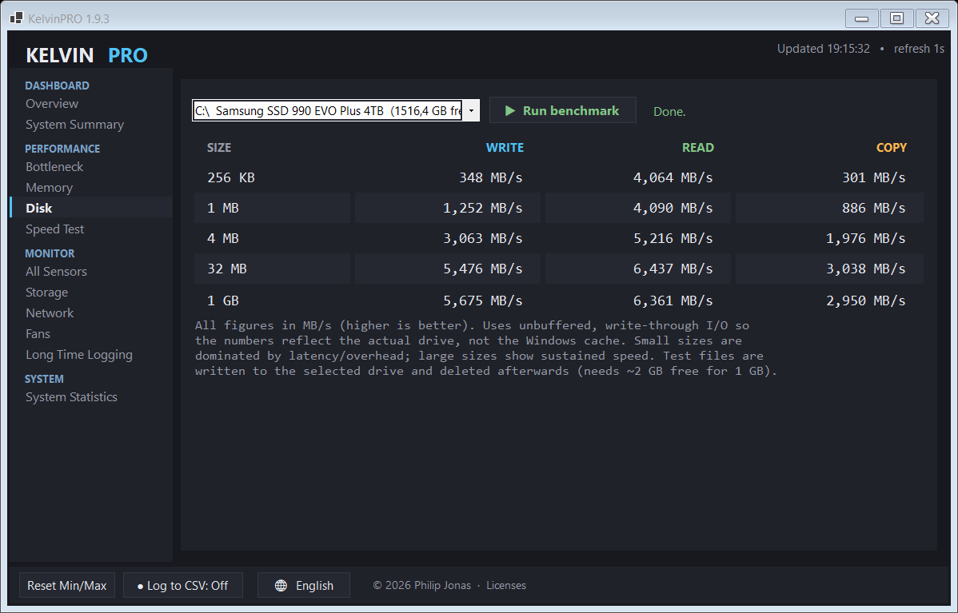Click the 2,950 MB/s copy value

[866, 301]
